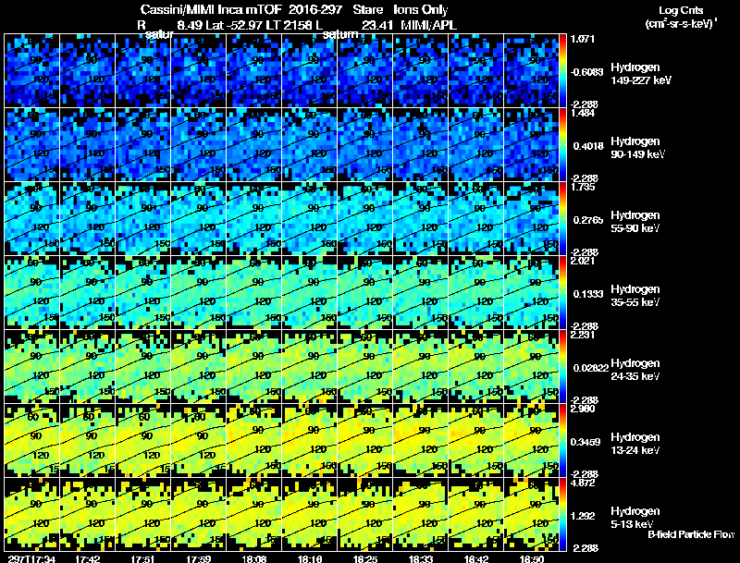Select the 'Hydrogen 24-35 keV' row label
The height and width of the screenshot is (563, 740).
tap(635, 370)
